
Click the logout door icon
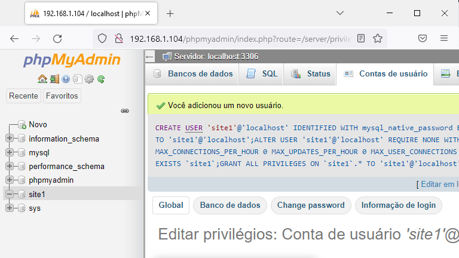tap(54, 79)
